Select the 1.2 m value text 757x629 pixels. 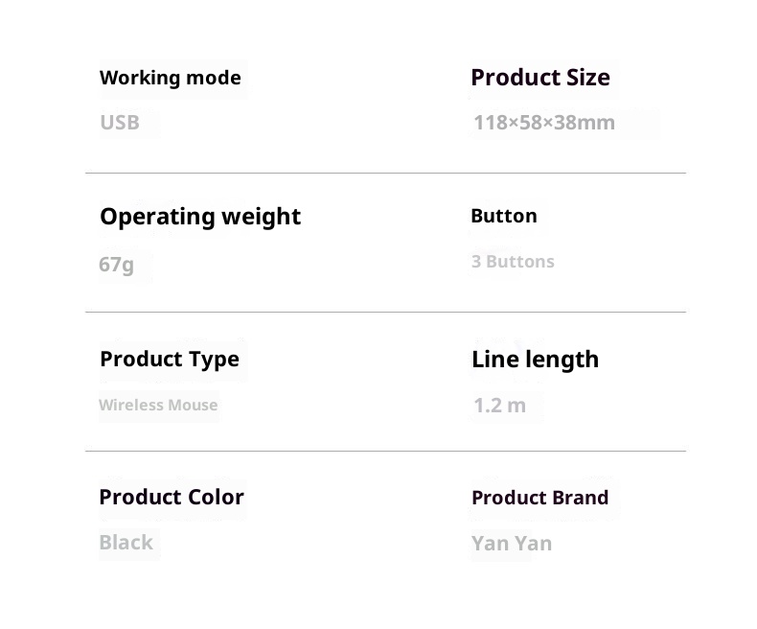point(499,406)
